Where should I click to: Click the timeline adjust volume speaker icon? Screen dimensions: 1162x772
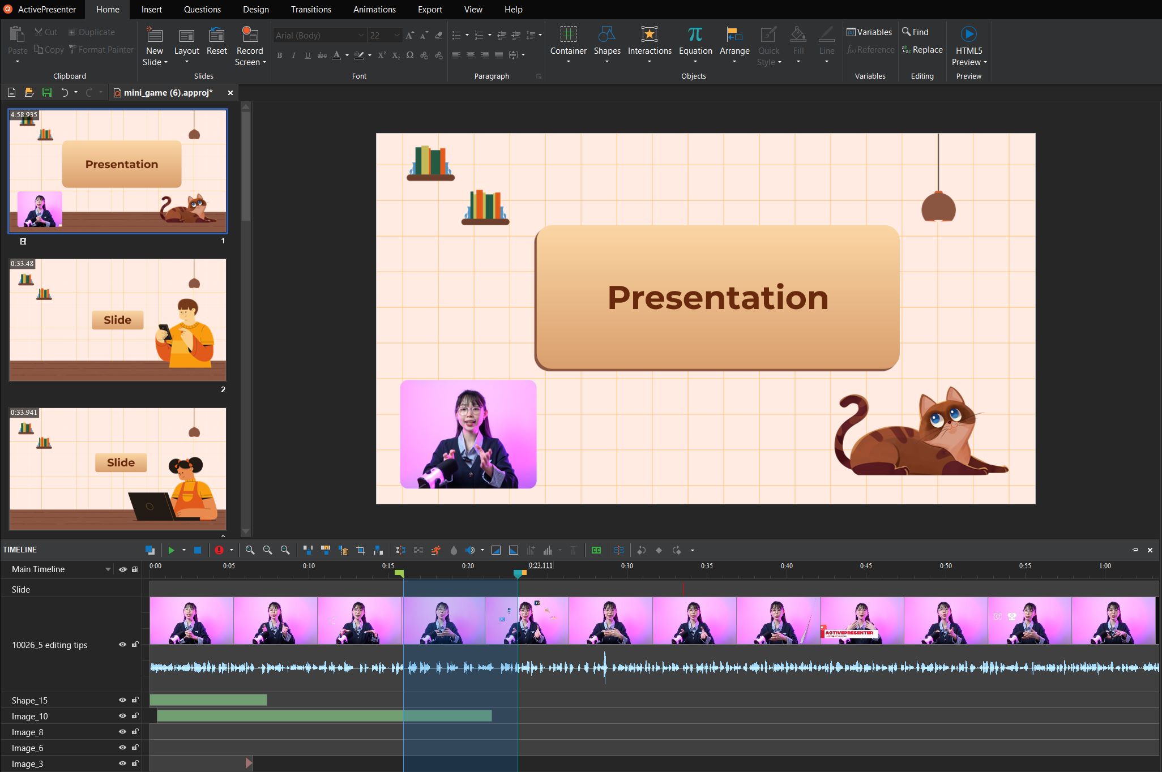tap(469, 550)
